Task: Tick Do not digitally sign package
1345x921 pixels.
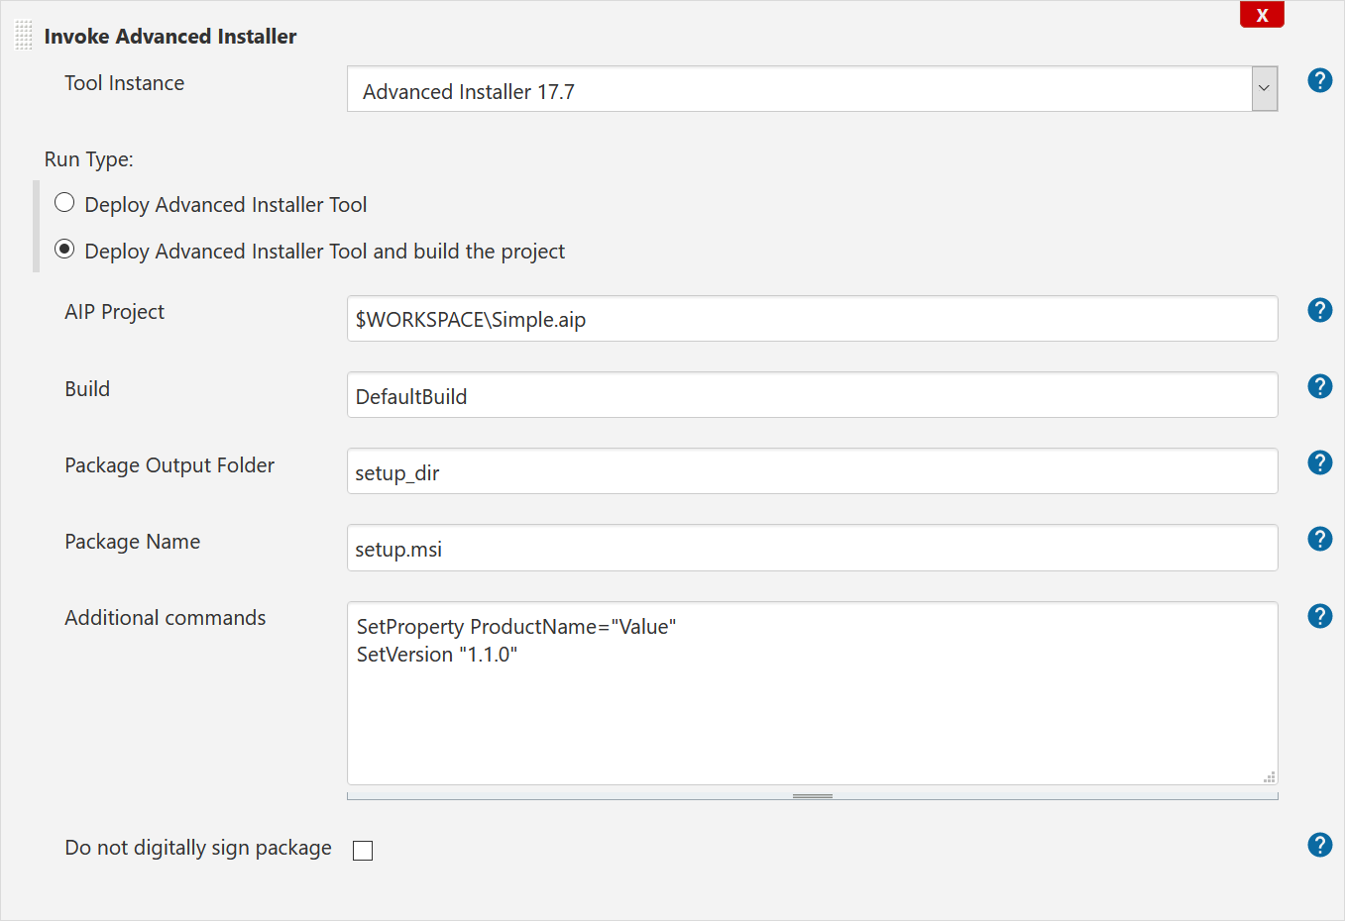Action: coord(363,851)
